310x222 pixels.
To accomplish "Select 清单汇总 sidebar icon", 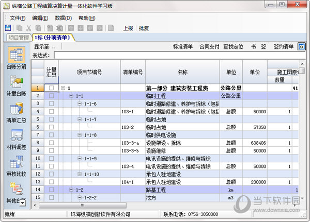I will point(16,113).
